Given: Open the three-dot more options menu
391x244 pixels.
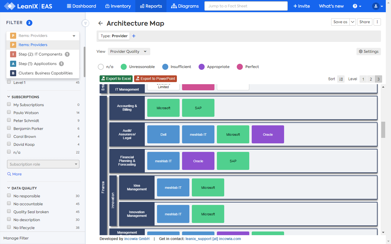Looking at the screenshot, I should pos(377,22).
